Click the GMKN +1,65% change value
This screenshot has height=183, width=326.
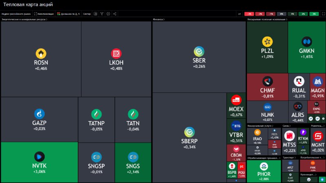click(307, 57)
